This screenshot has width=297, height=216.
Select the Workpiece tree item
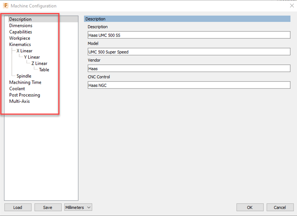pos(20,38)
